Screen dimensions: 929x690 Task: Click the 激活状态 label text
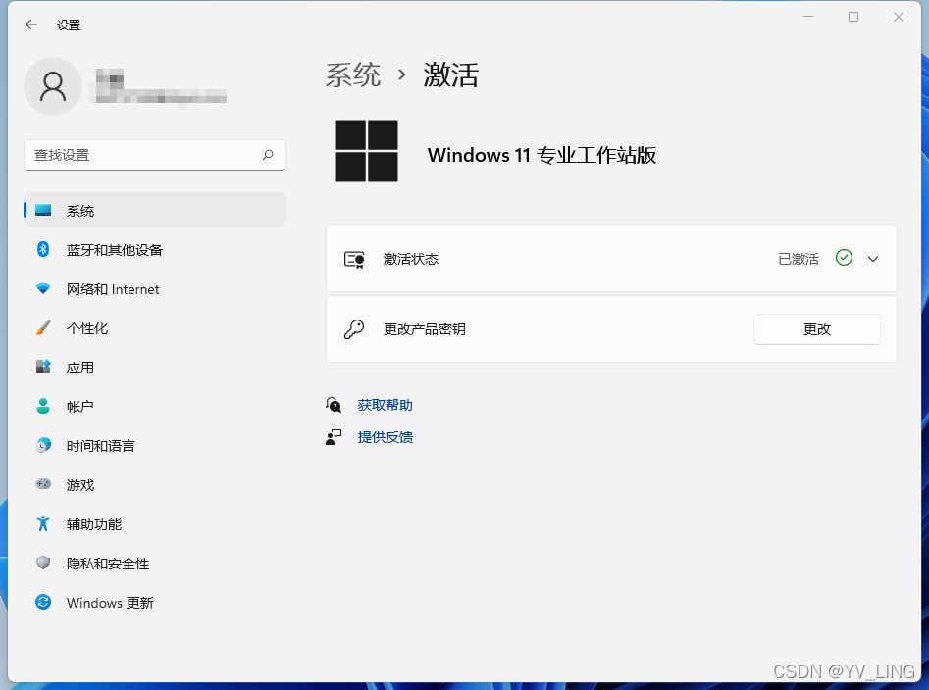(411, 259)
